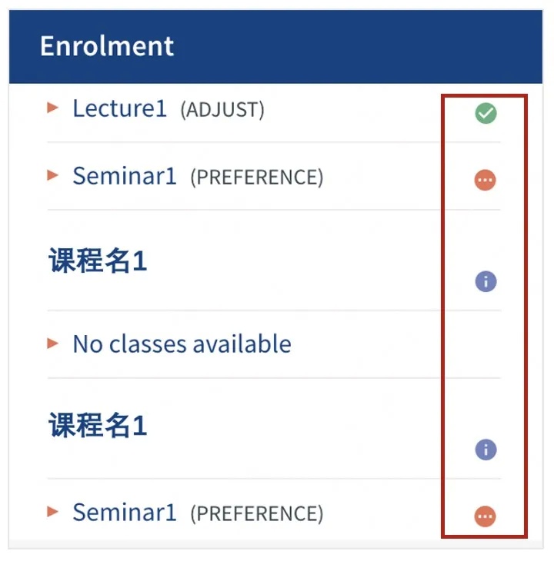Expand the upper Seminar1 row triangle

pyautogui.click(x=52, y=175)
